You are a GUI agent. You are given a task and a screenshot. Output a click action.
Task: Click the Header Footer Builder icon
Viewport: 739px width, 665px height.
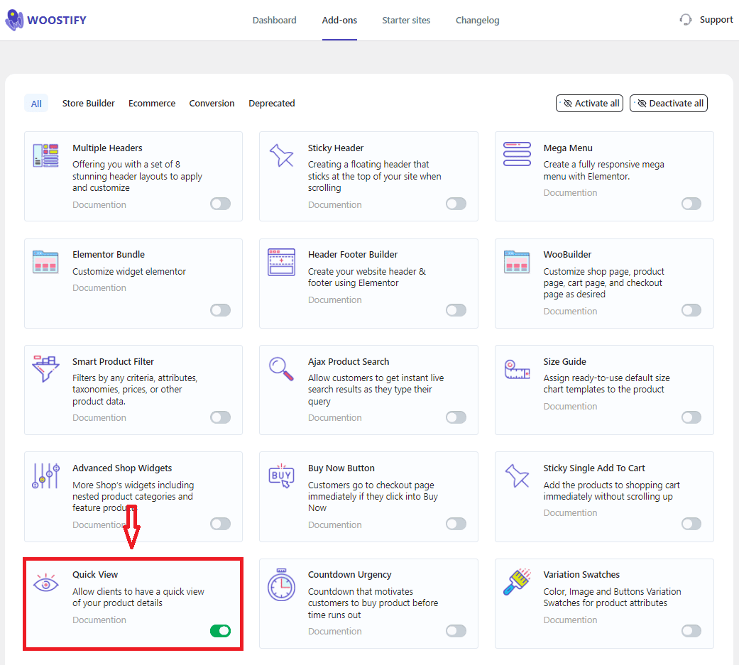coord(281,262)
